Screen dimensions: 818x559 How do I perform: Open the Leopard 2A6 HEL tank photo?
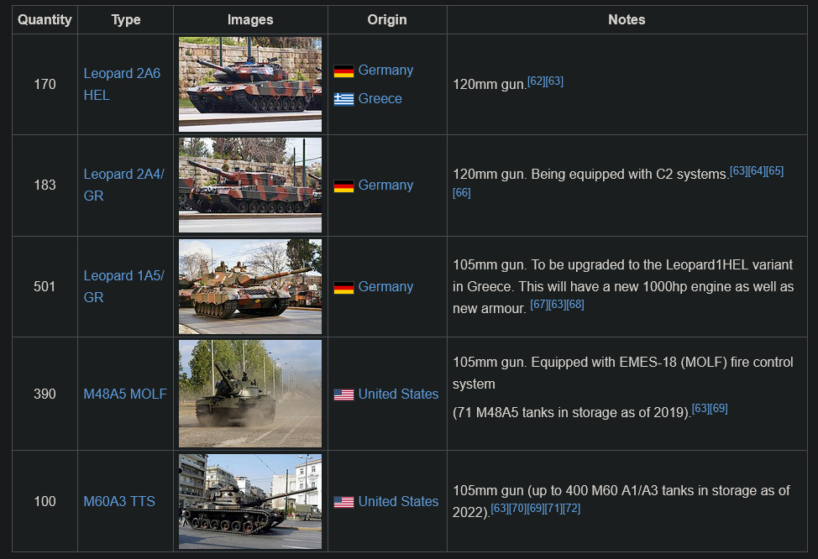(250, 84)
